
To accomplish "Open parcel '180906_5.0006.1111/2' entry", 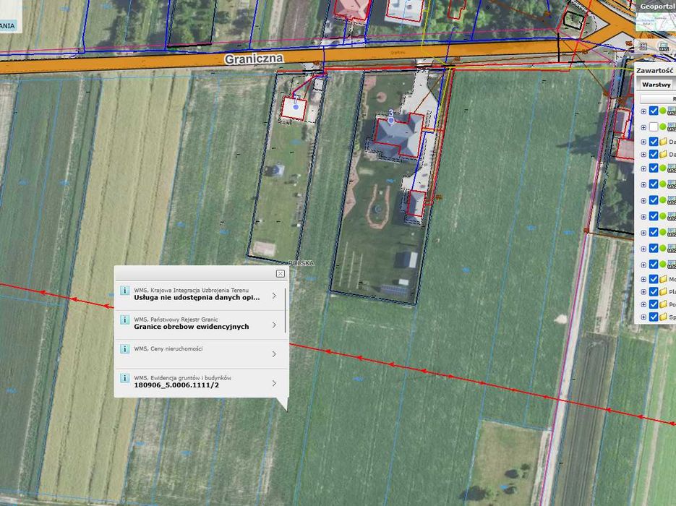I will point(176,385).
